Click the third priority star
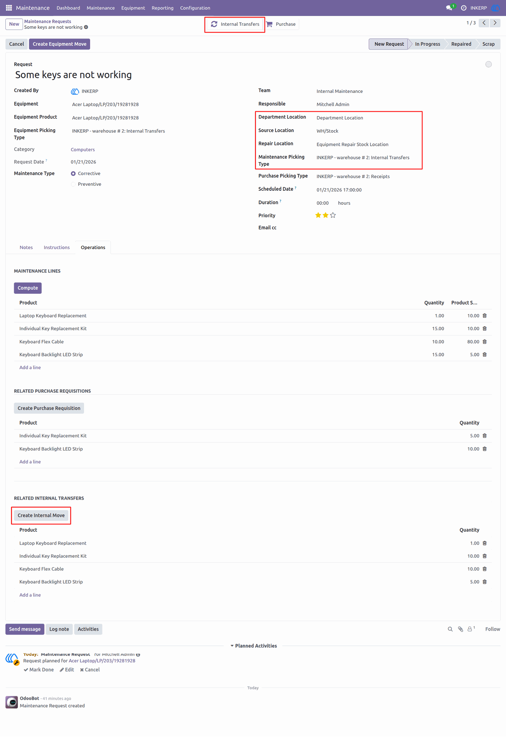506x737 pixels. [x=333, y=215]
